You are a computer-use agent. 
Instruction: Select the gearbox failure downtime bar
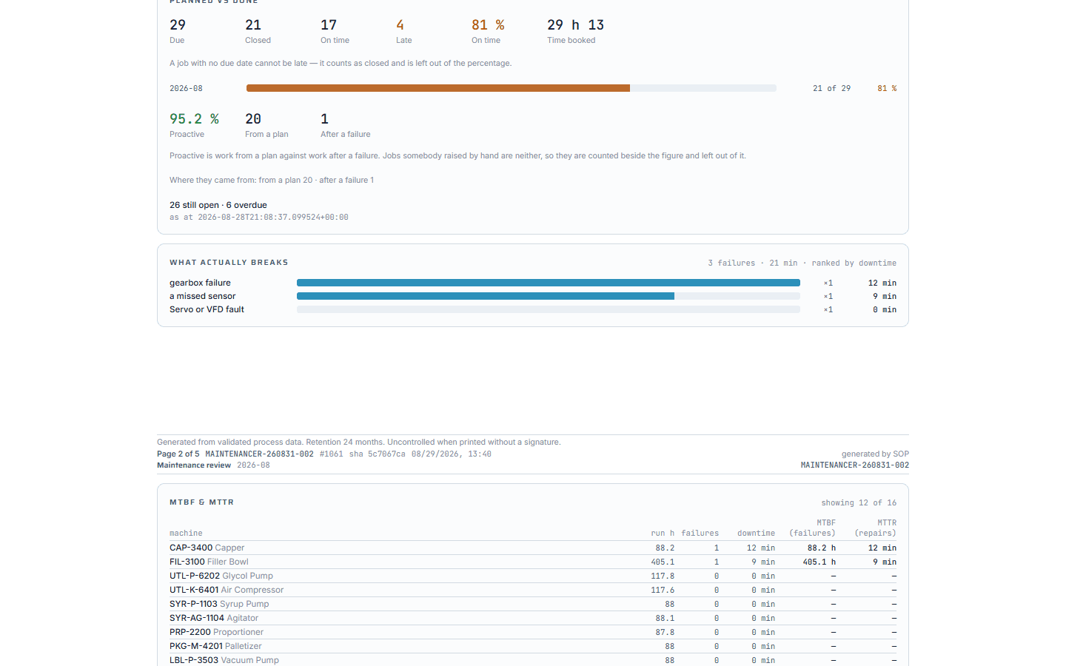(x=549, y=283)
